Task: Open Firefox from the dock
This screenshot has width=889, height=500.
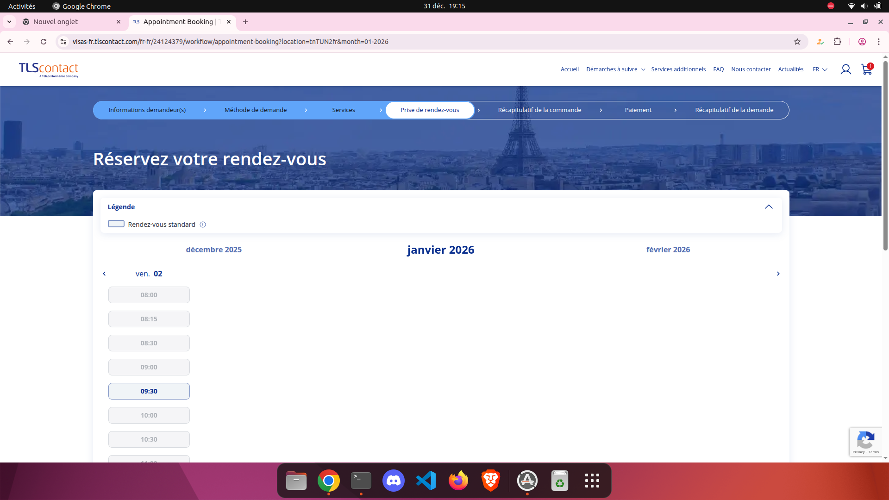Action: click(x=458, y=481)
